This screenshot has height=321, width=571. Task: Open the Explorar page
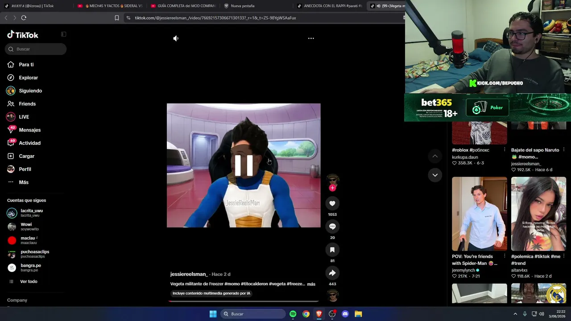pyautogui.click(x=28, y=78)
